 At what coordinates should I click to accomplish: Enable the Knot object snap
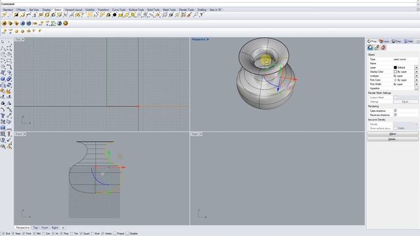coord(92,233)
